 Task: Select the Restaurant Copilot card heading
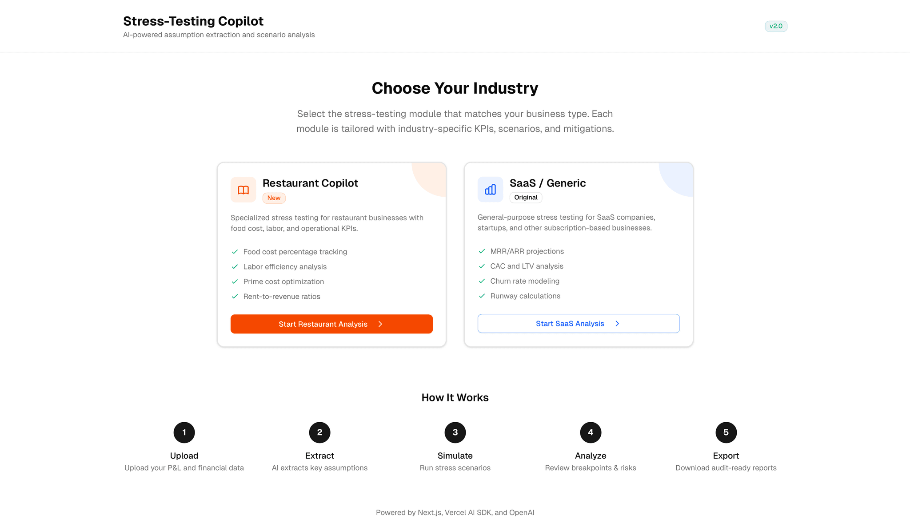[310, 183]
